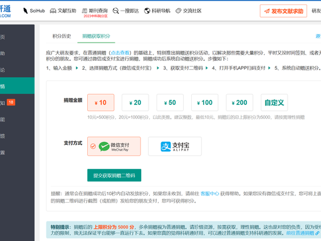Select the ¥20 donation amount
The width and height of the screenshot is (321, 241).
click(x=135, y=102)
